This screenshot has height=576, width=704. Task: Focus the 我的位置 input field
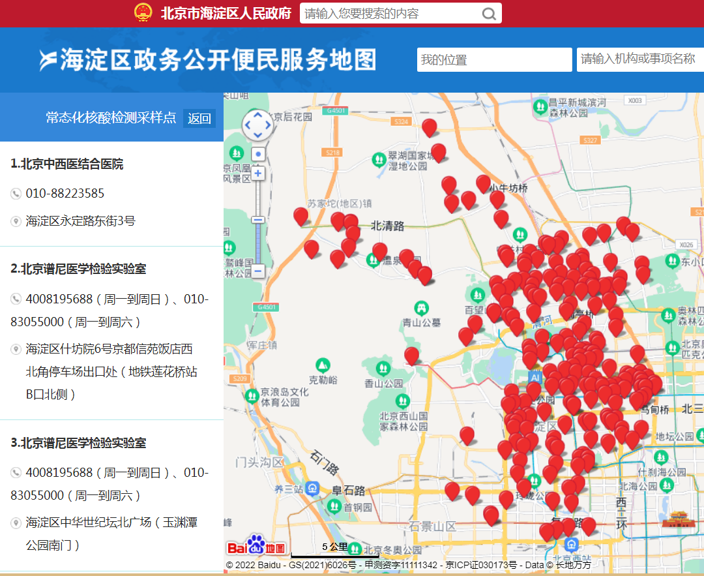494,60
